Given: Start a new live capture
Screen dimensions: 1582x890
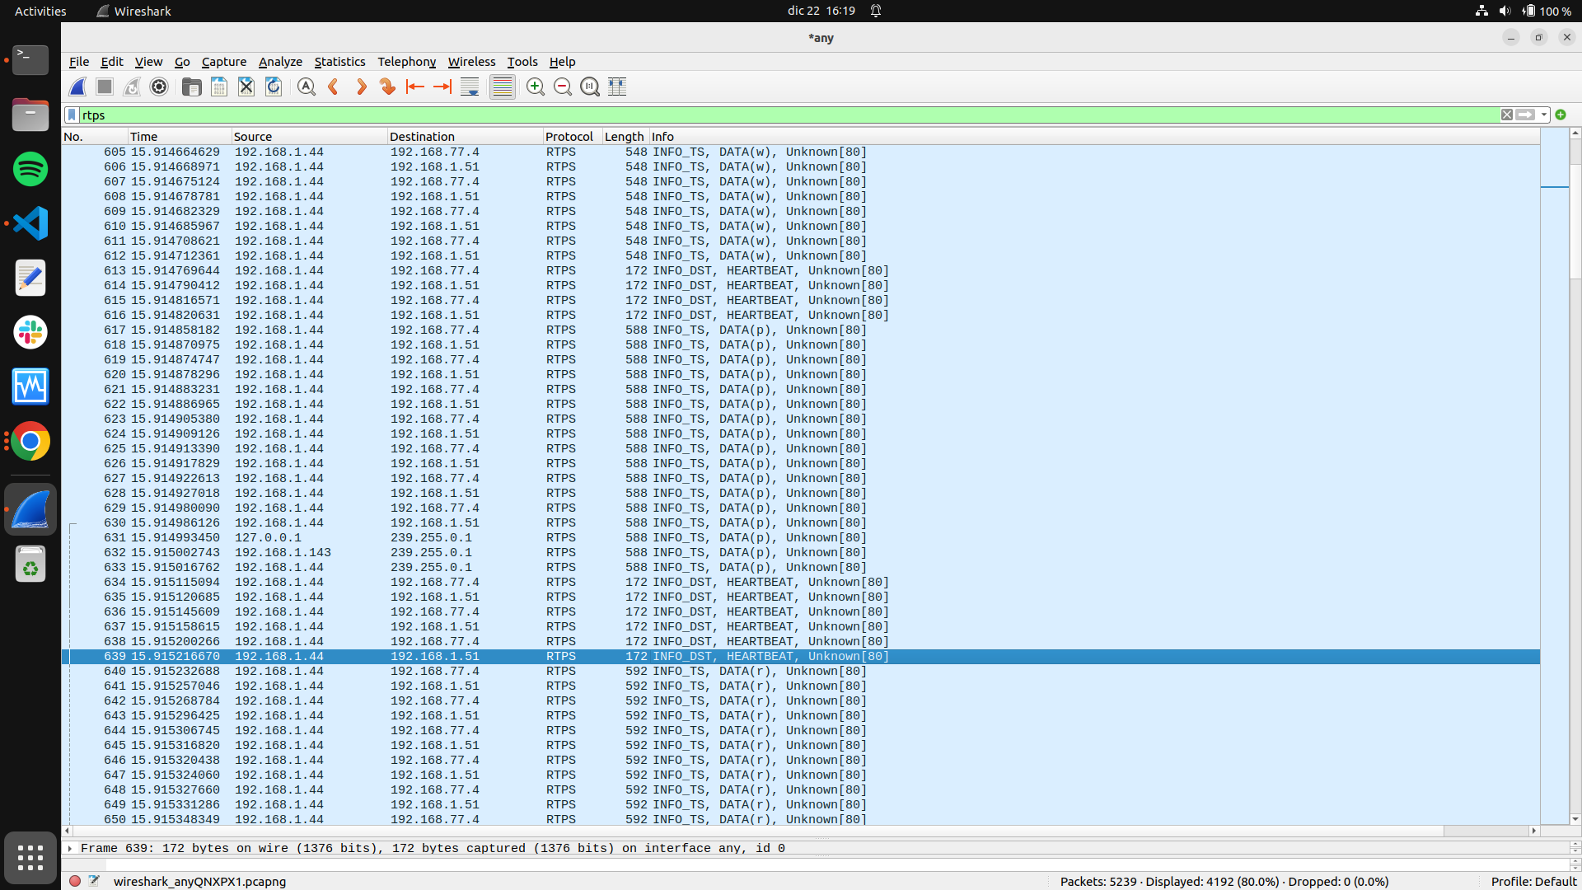Looking at the screenshot, I should [77, 87].
